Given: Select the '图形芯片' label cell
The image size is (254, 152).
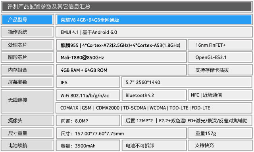Looking at the screenshot, I should coord(27,57).
